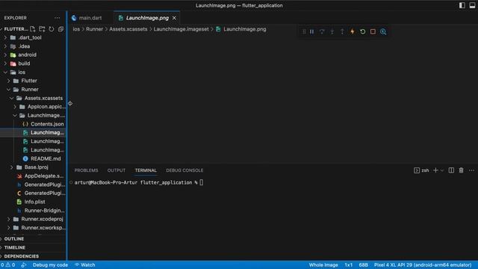Kill terminal with trash icon
Viewport: 478px width, 269px height.
click(462, 170)
